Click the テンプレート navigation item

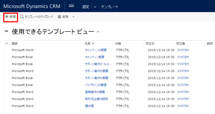pyautogui.click(x=110, y=7)
